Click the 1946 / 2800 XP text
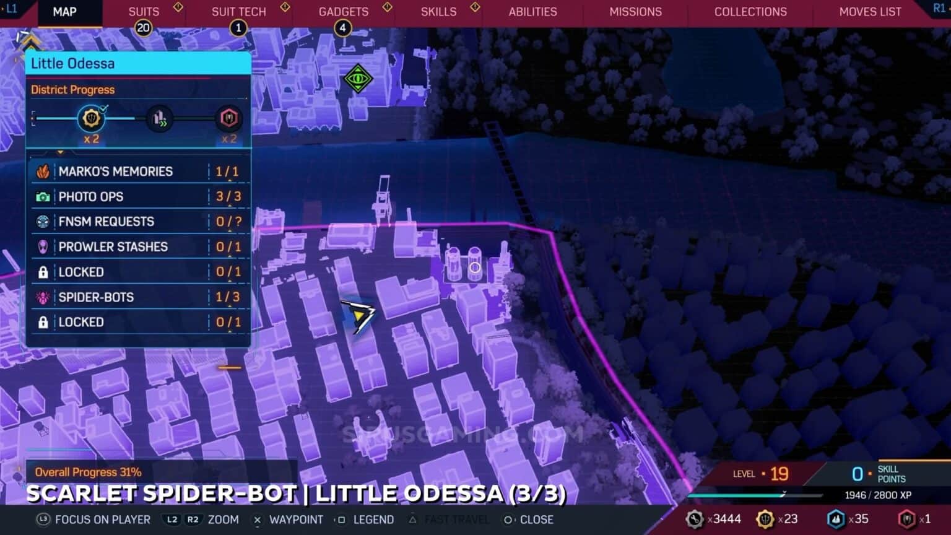Screen dimensions: 951x535 (x=878, y=495)
